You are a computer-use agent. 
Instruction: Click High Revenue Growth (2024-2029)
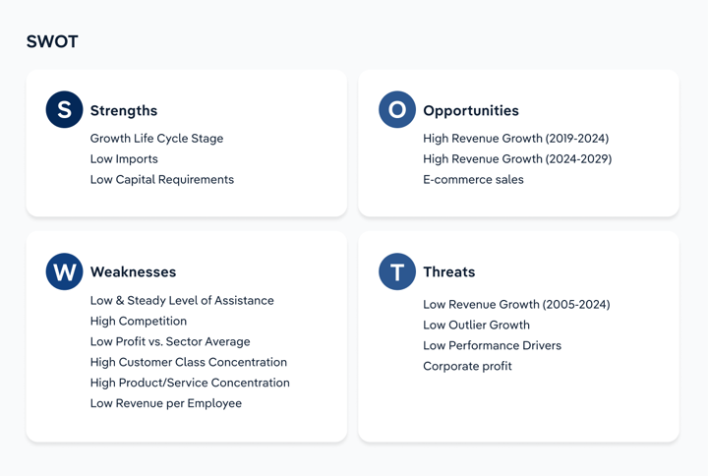point(517,159)
